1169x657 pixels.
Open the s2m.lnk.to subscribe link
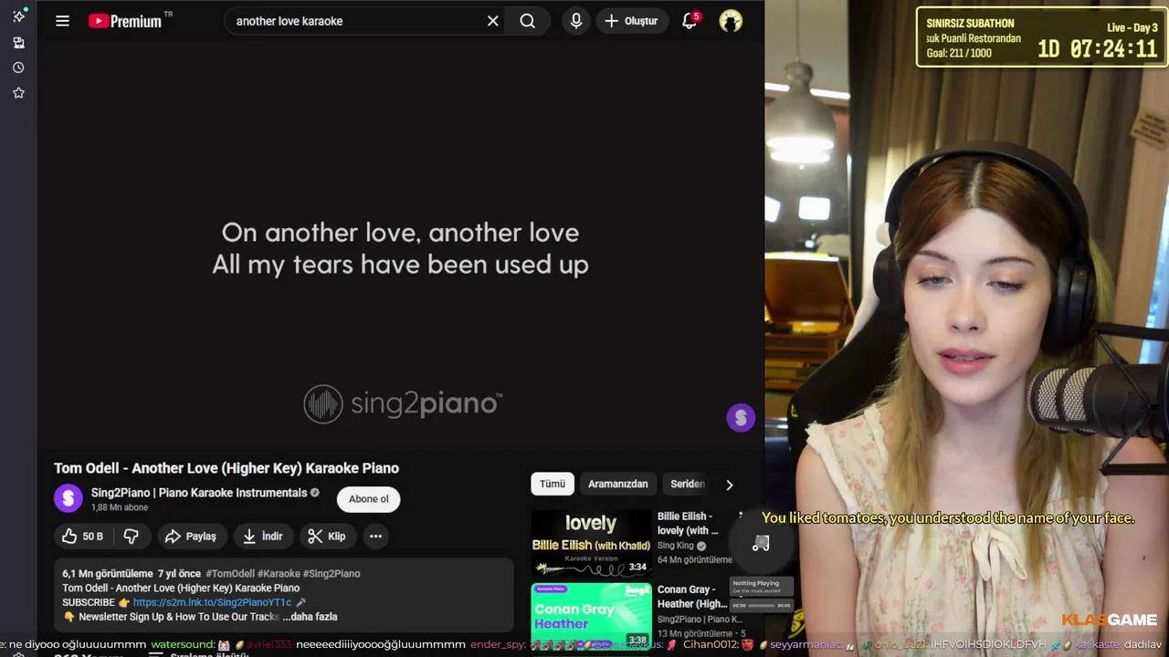point(212,602)
